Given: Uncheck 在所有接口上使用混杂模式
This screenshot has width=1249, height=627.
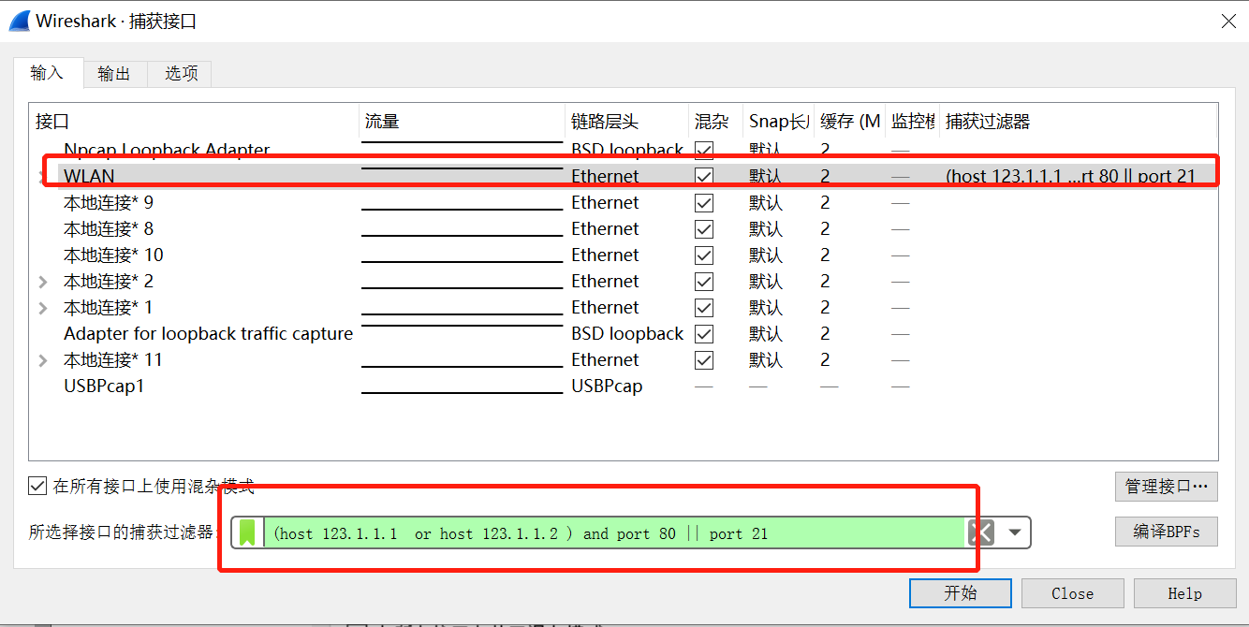Looking at the screenshot, I should [x=37, y=486].
